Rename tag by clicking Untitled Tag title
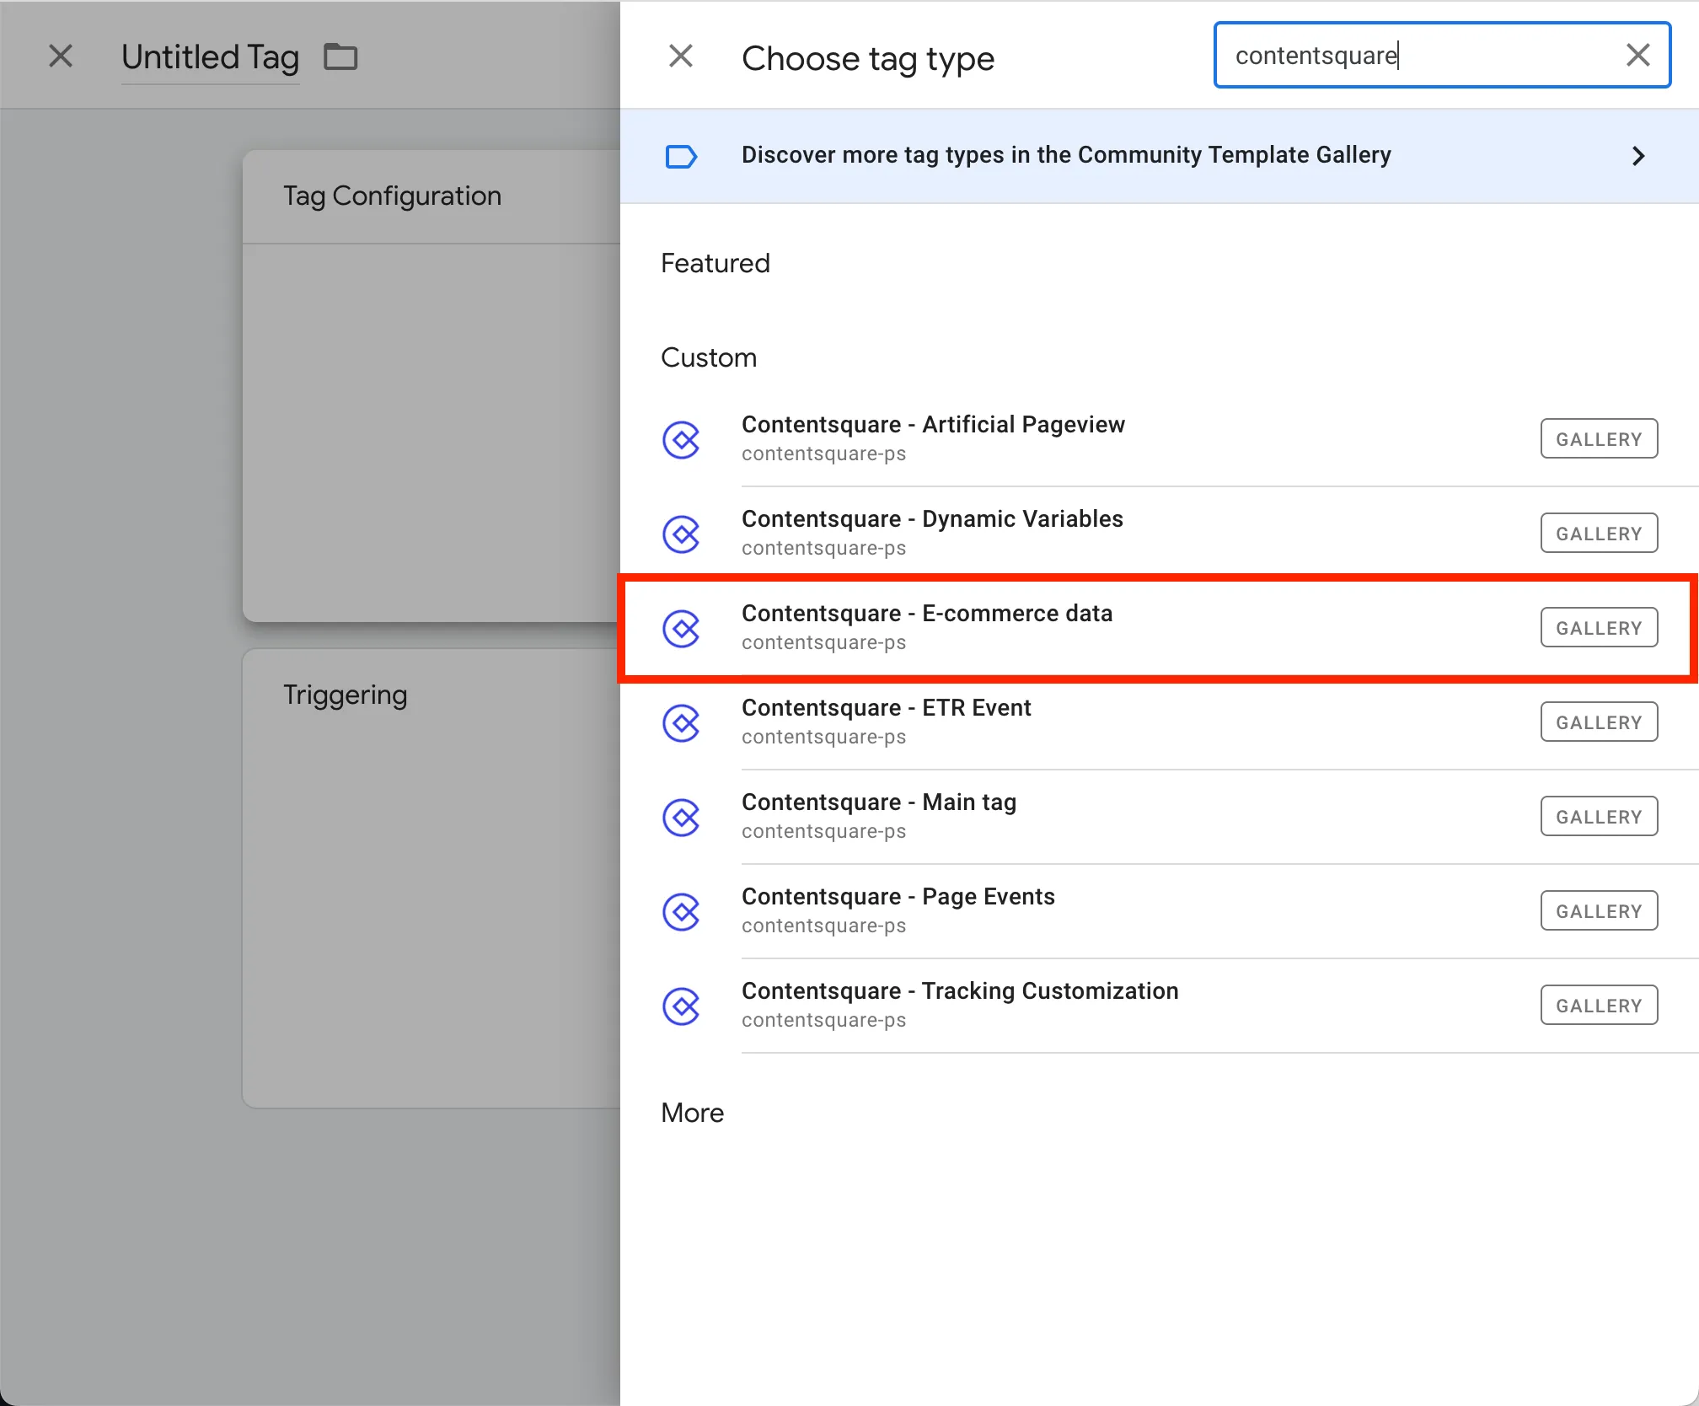The width and height of the screenshot is (1699, 1406). click(210, 56)
